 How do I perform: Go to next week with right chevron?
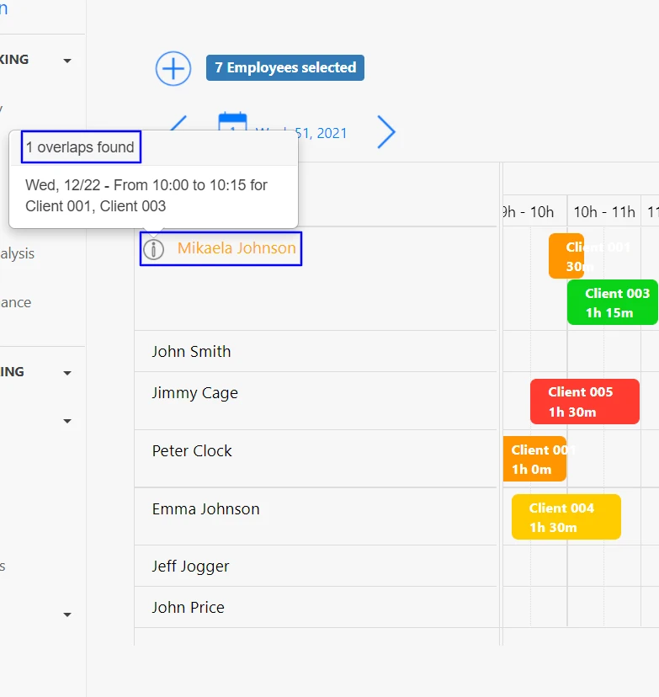tap(385, 132)
